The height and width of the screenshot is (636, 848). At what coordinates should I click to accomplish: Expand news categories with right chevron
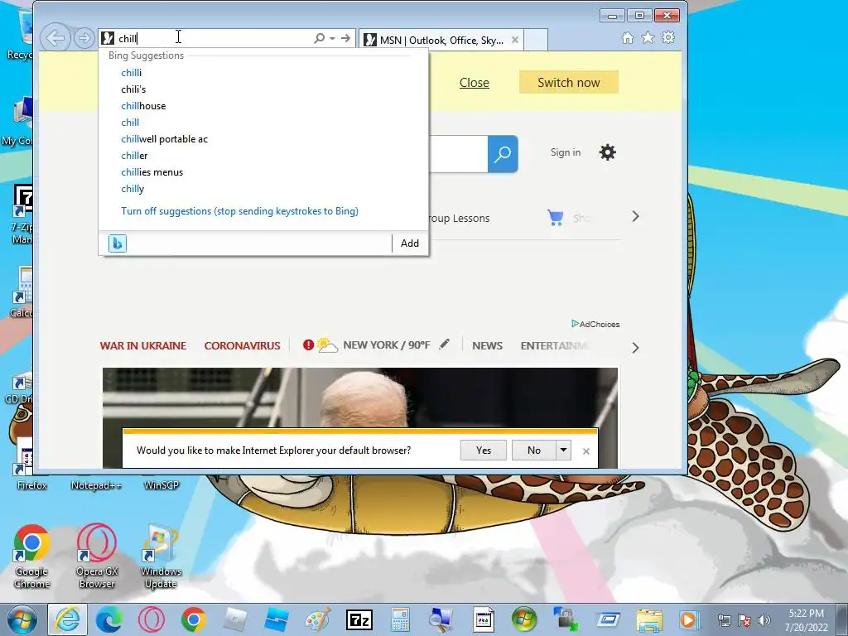[635, 348]
